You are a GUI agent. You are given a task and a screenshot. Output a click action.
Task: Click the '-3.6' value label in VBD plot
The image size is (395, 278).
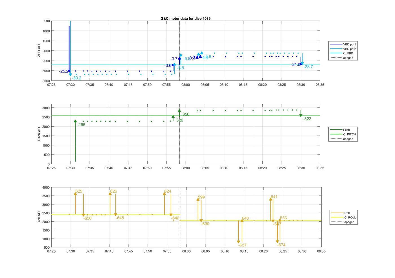tap(168, 66)
